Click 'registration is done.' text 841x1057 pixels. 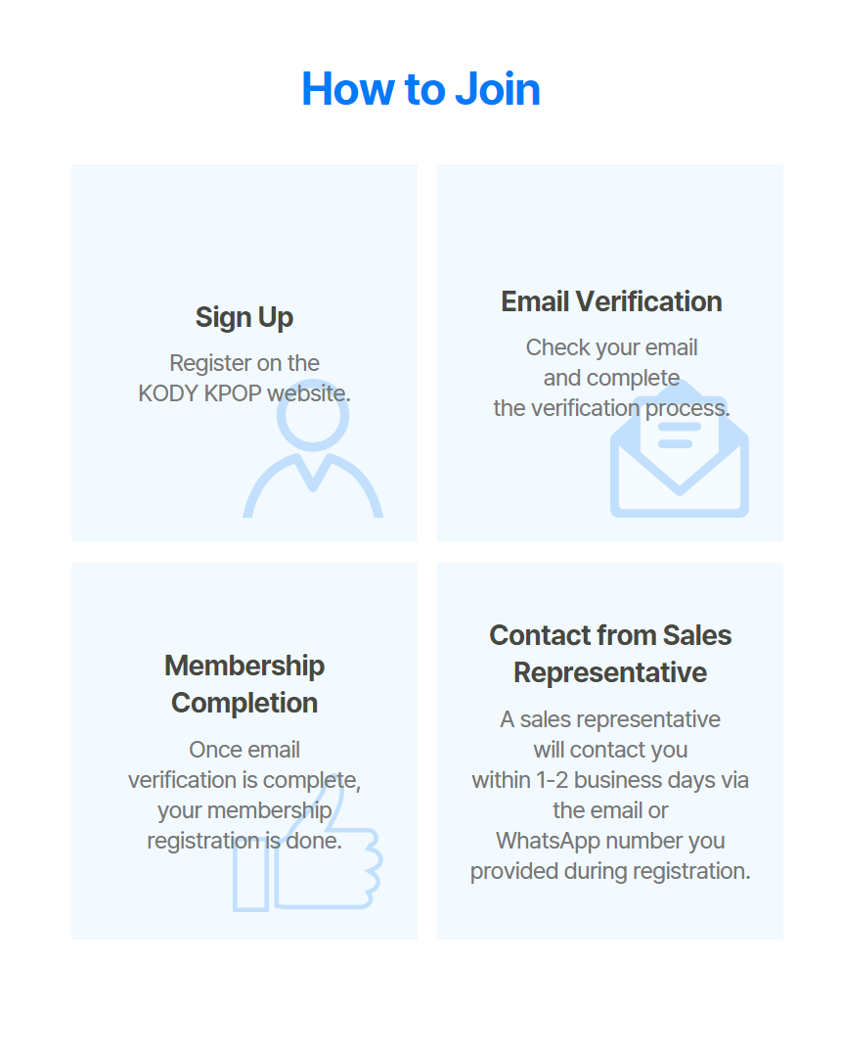[x=244, y=841]
